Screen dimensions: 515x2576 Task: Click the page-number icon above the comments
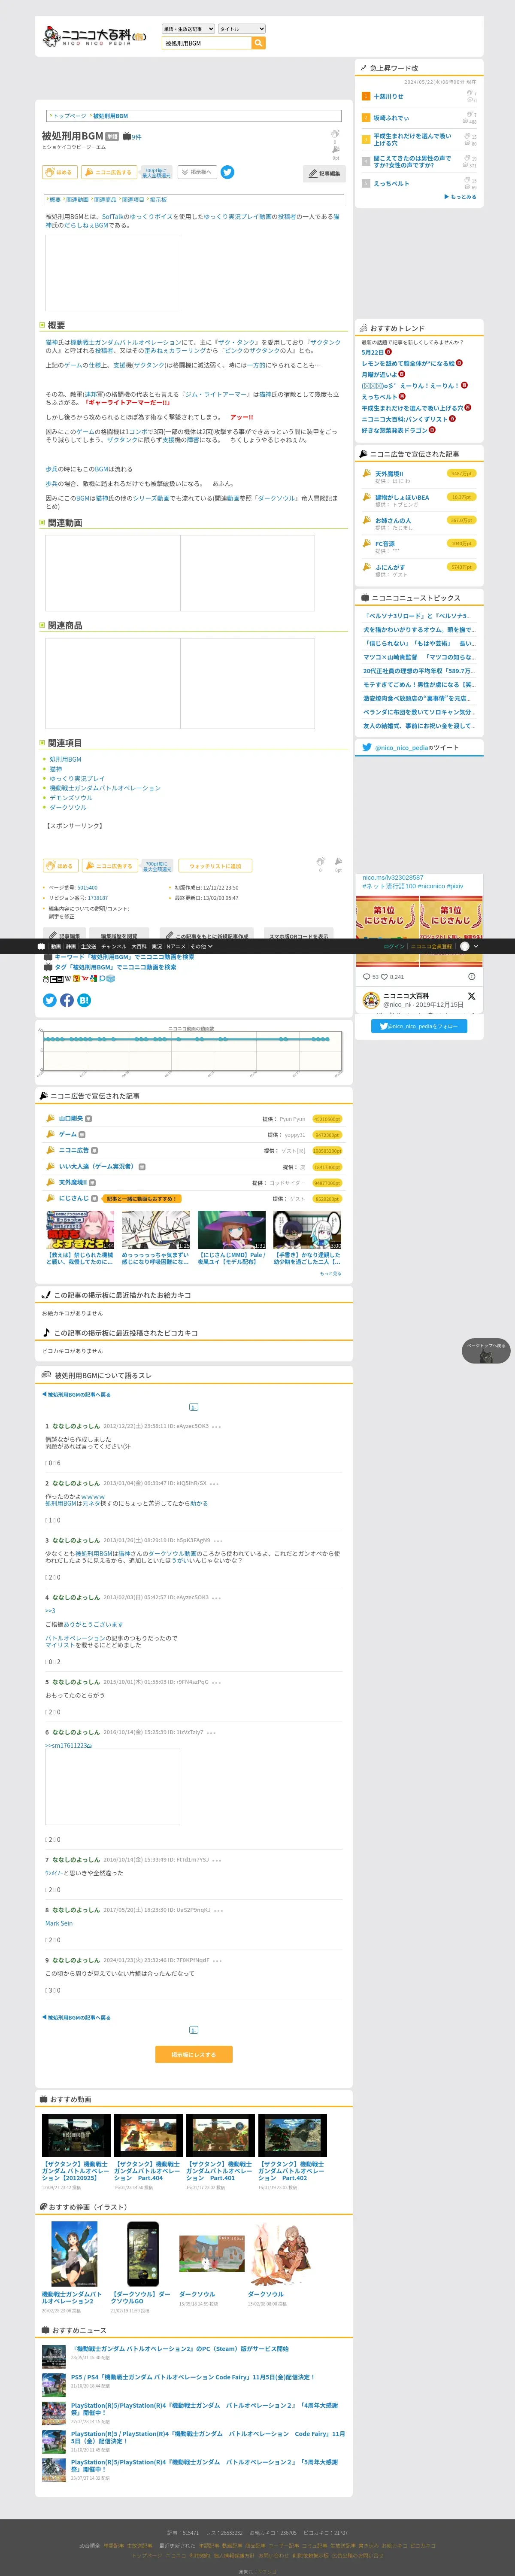click(194, 1407)
